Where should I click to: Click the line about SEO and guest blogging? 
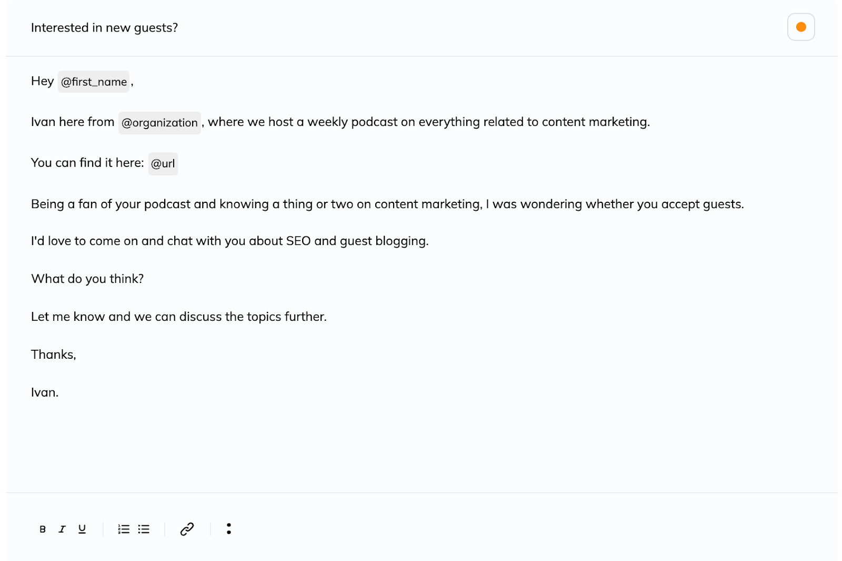(230, 241)
